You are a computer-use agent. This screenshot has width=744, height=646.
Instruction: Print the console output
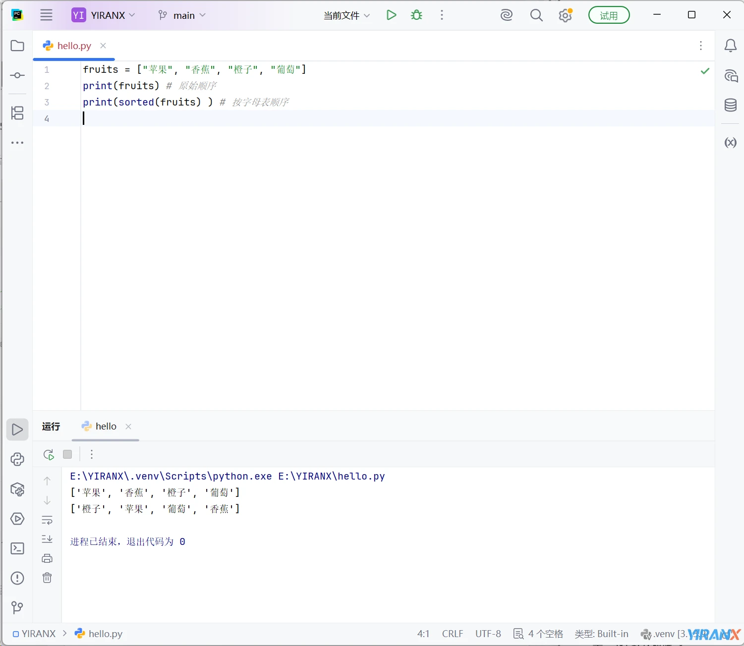coord(47,558)
